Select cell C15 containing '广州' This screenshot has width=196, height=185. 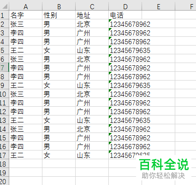click(x=92, y=138)
